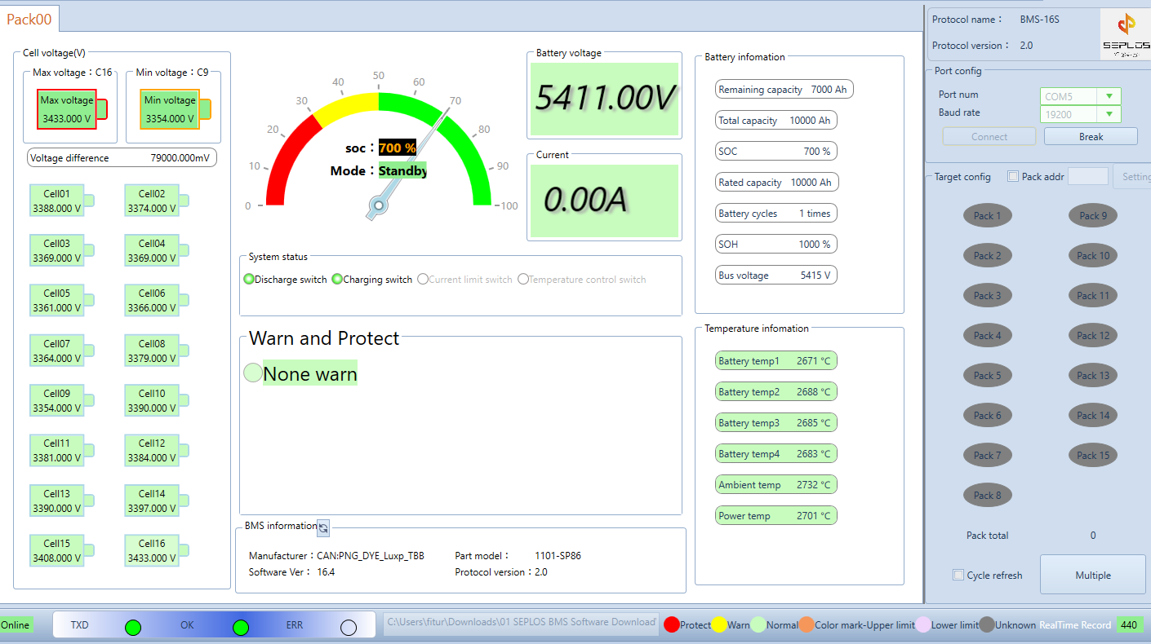Switch to the Pack00 tab
Viewport: 1151px width, 644px height.
point(29,20)
